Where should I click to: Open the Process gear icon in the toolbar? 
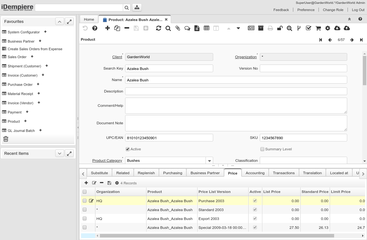click(x=328, y=28)
